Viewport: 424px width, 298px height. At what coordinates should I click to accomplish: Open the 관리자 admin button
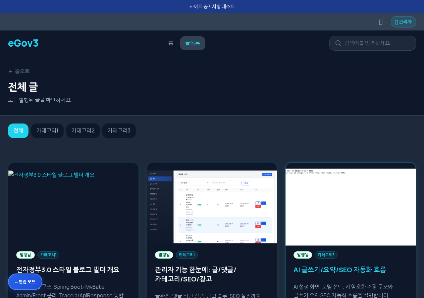tap(403, 22)
